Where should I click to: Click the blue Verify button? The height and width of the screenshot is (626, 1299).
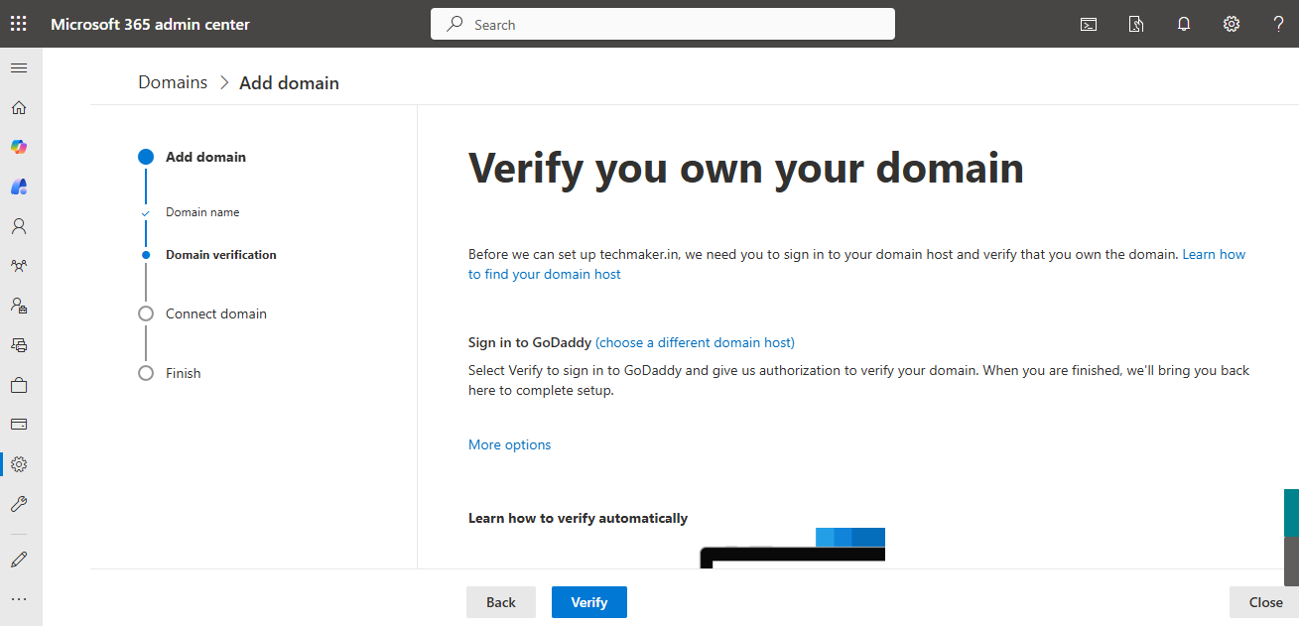(588, 602)
